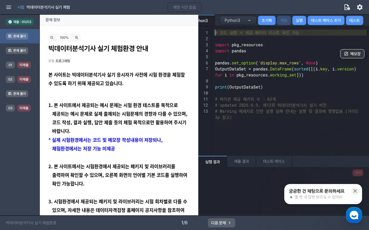Run code with 실행 button
This screenshot has height=230, width=369.
[299, 21]
